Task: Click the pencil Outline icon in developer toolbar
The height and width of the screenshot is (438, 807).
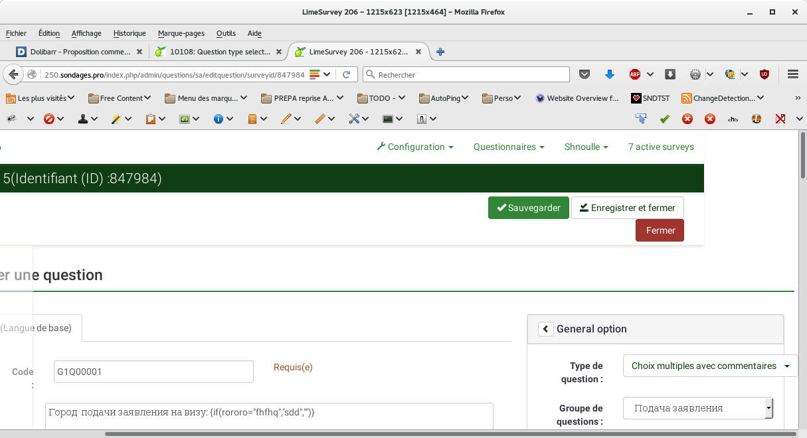Action: pyautogui.click(x=286, y=119)
